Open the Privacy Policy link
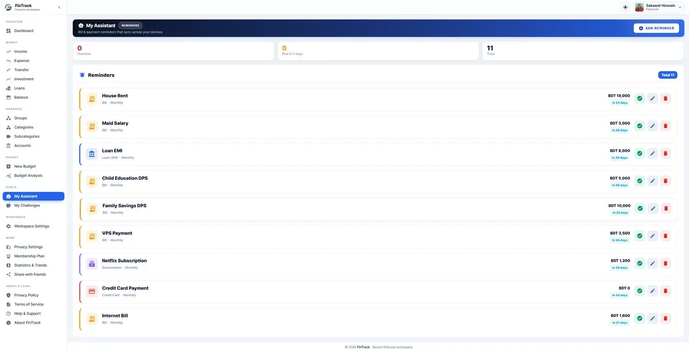This screenshot has width=689, height=352. click(x=33, y=295)
